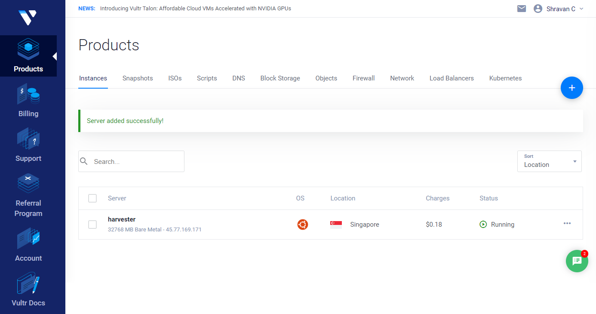Screen dimensions: 596x314
Task: Click the user avatar icon
Action: coord(538,9)
